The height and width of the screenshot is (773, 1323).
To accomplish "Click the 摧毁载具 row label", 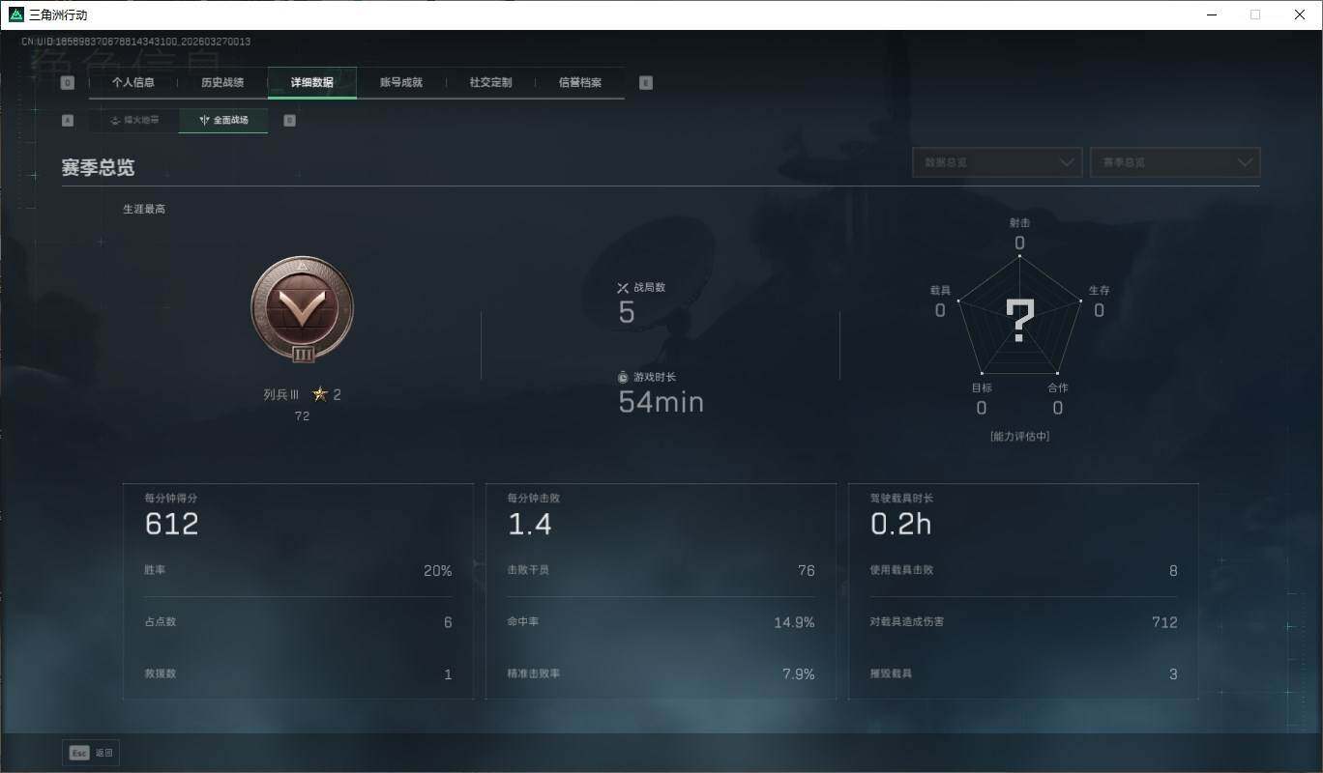I will pyautogui.click(x=892, y=673).
